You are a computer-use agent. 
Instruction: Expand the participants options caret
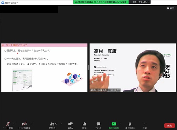[x=61, y=124]
